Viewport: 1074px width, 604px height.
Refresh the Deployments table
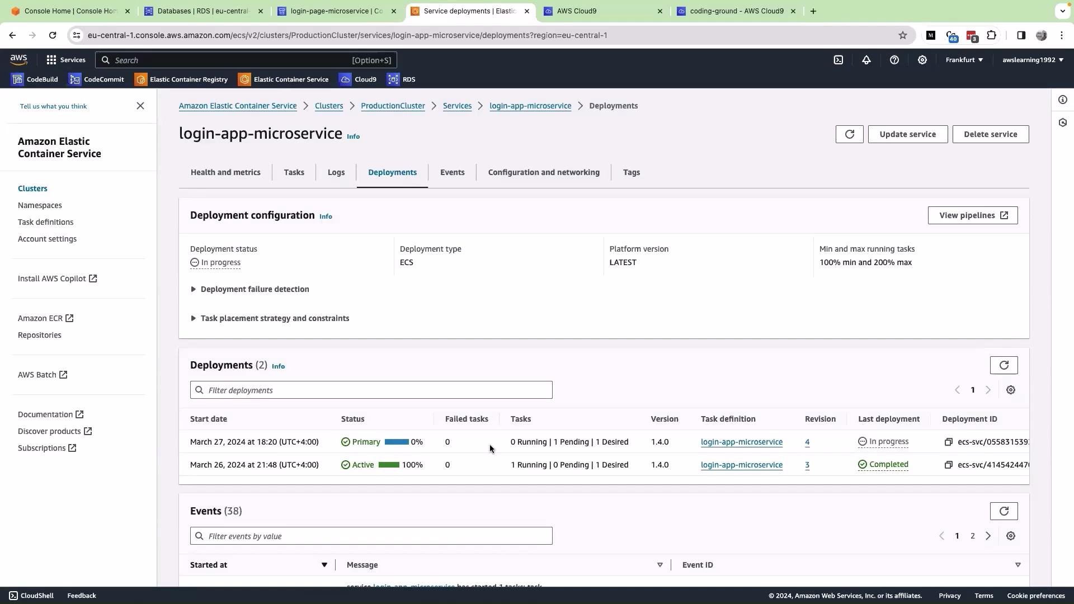point(1004,365)
